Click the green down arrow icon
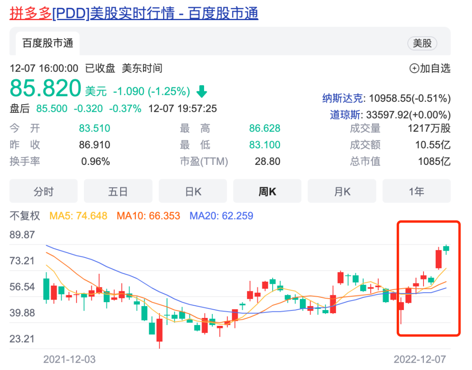The image size is (472, 370). click(201, 91)
